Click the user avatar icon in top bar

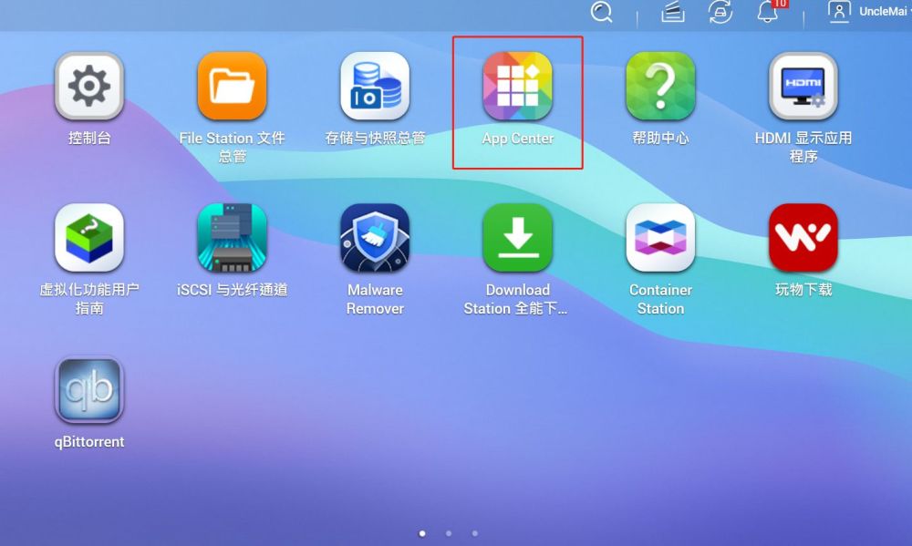(839, 12)
